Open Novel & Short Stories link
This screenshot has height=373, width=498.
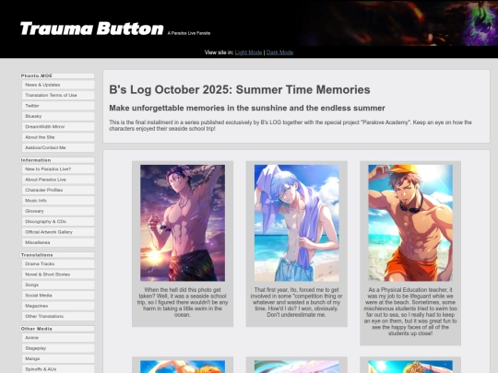(x=58, y=274)
